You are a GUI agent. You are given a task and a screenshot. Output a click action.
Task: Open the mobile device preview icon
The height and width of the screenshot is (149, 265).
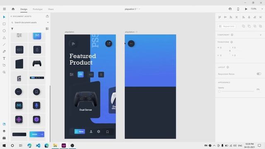[238, 9]
